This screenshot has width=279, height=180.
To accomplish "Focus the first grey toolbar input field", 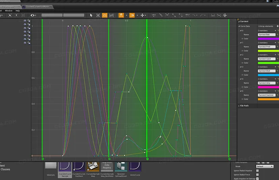I will (52, 15).
